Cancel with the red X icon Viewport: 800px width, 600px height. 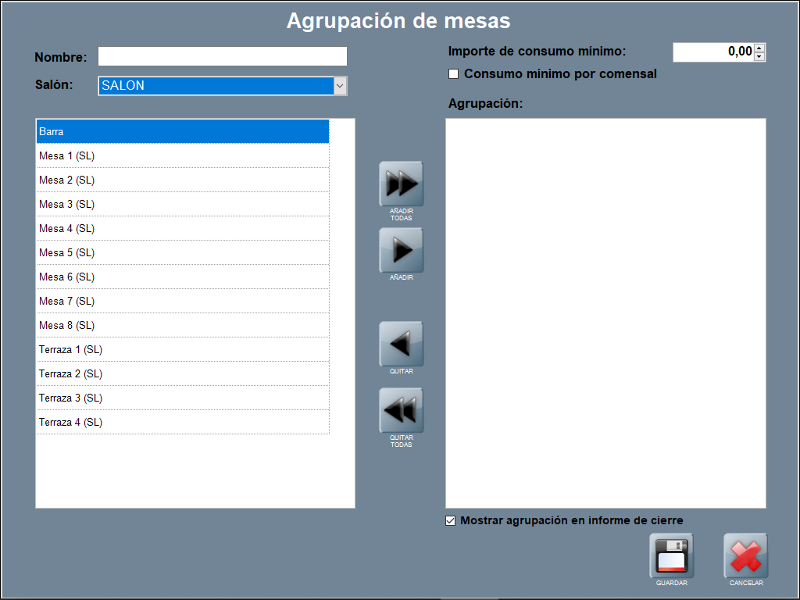(745, 556)
